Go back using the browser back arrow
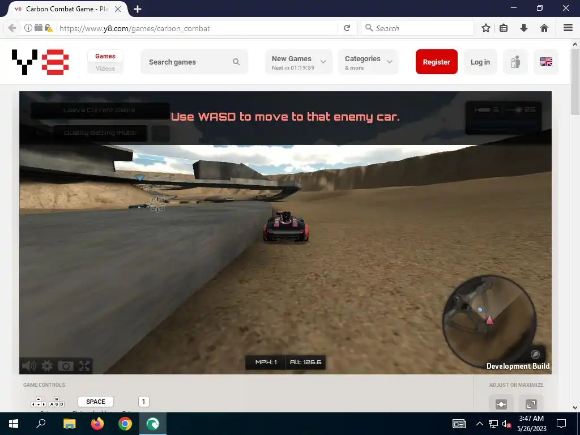 click(12, 28)
